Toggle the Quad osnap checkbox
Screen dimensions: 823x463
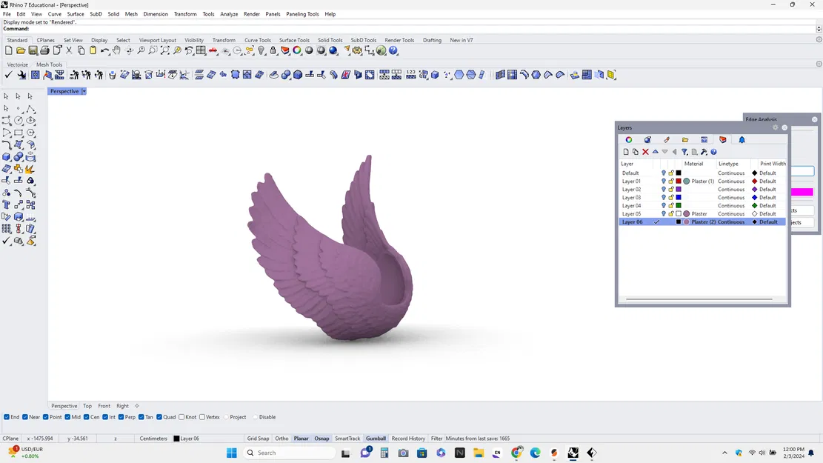click(159, 417)
